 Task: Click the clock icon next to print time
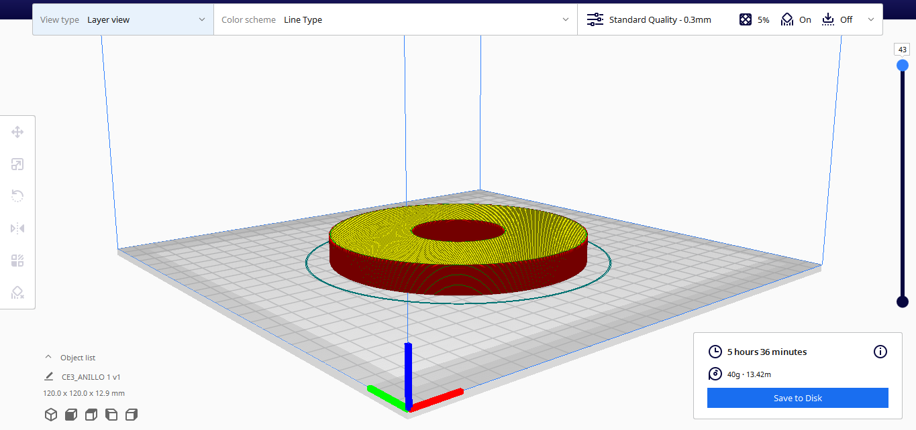715,352
